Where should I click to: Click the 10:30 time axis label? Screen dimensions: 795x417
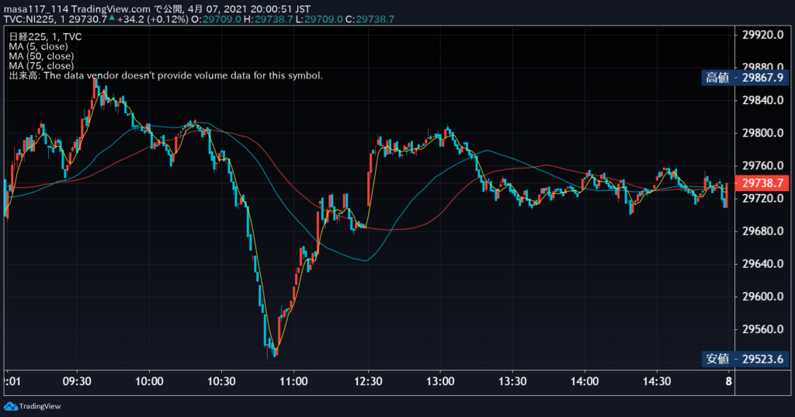coord(221,381)
